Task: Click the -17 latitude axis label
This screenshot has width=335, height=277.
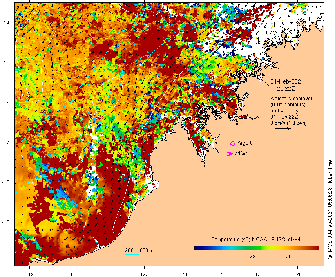Action: coord(5,142)
